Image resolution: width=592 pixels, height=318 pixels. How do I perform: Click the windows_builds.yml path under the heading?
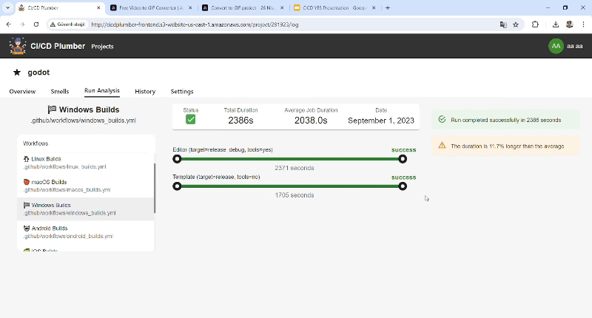tap(83, 121)
